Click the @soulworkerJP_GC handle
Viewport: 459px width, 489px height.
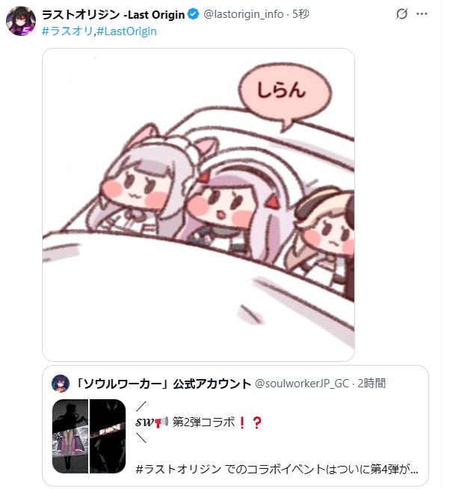[x=302, y=384]
